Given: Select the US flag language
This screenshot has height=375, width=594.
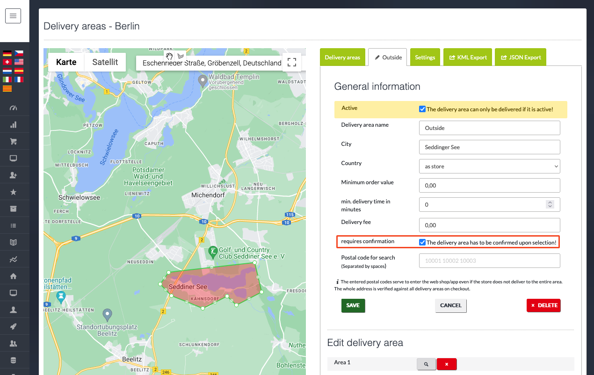Looking at the screenshot, I should [x=19, y=62].
